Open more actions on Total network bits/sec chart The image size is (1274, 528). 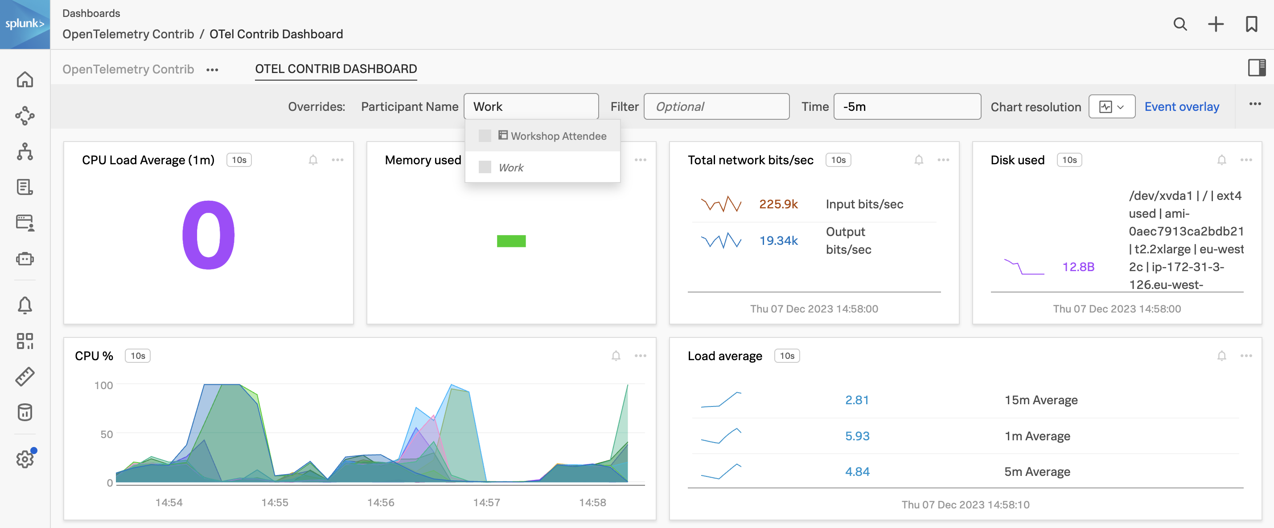click(943, 160)
